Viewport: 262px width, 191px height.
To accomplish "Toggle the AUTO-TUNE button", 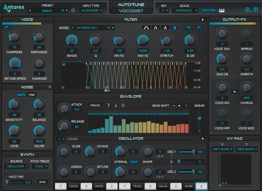I will 209,10.
